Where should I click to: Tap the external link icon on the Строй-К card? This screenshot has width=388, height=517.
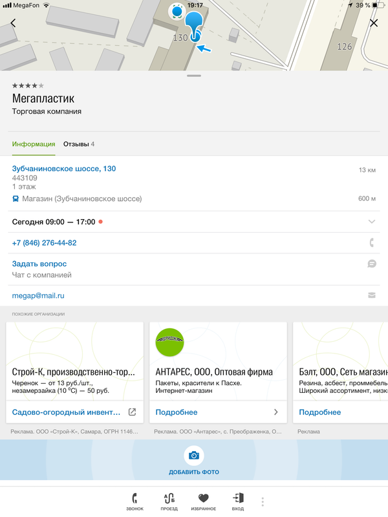click(132, 412)
